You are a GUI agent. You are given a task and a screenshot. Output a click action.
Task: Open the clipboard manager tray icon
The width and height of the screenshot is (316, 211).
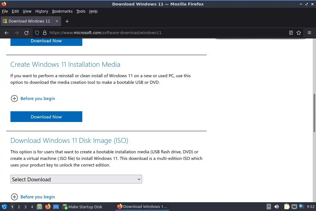coord(287,207)
